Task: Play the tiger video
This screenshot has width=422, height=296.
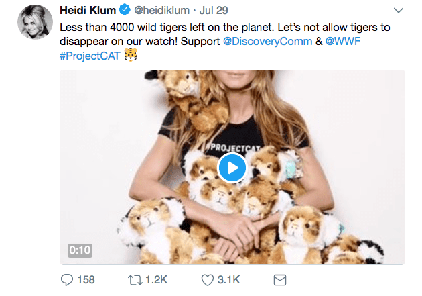Action: (x=232, y=168)
